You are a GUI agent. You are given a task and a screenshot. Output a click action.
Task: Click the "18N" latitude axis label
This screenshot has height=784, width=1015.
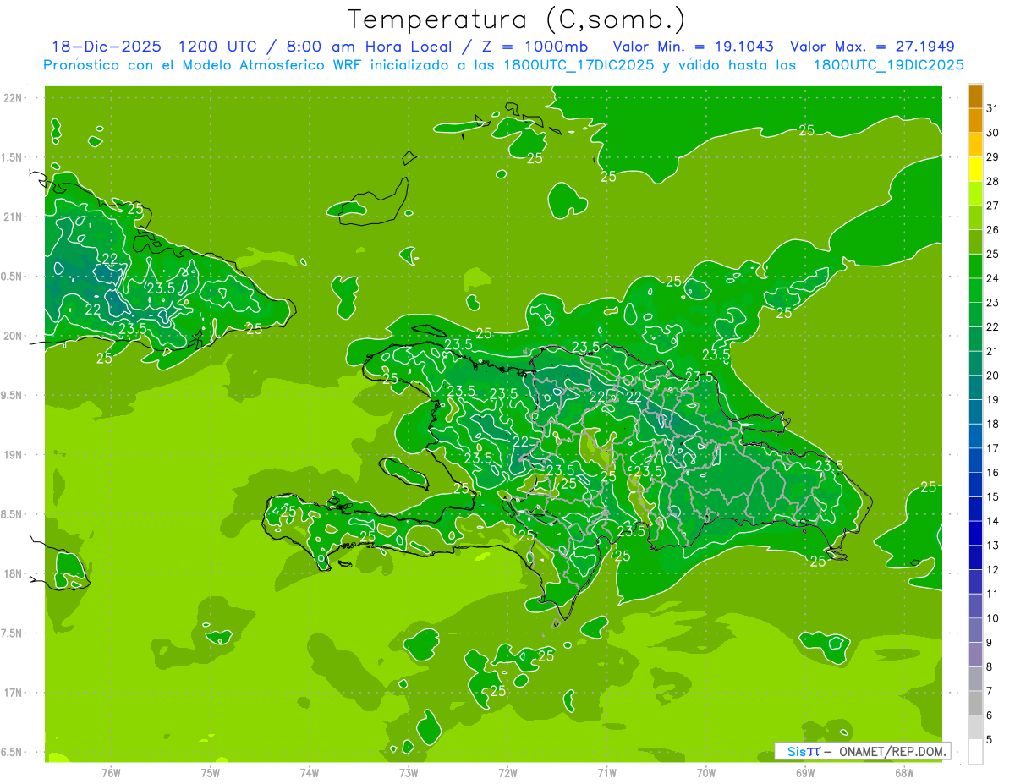pyautogui.click(x=13, y=573)
